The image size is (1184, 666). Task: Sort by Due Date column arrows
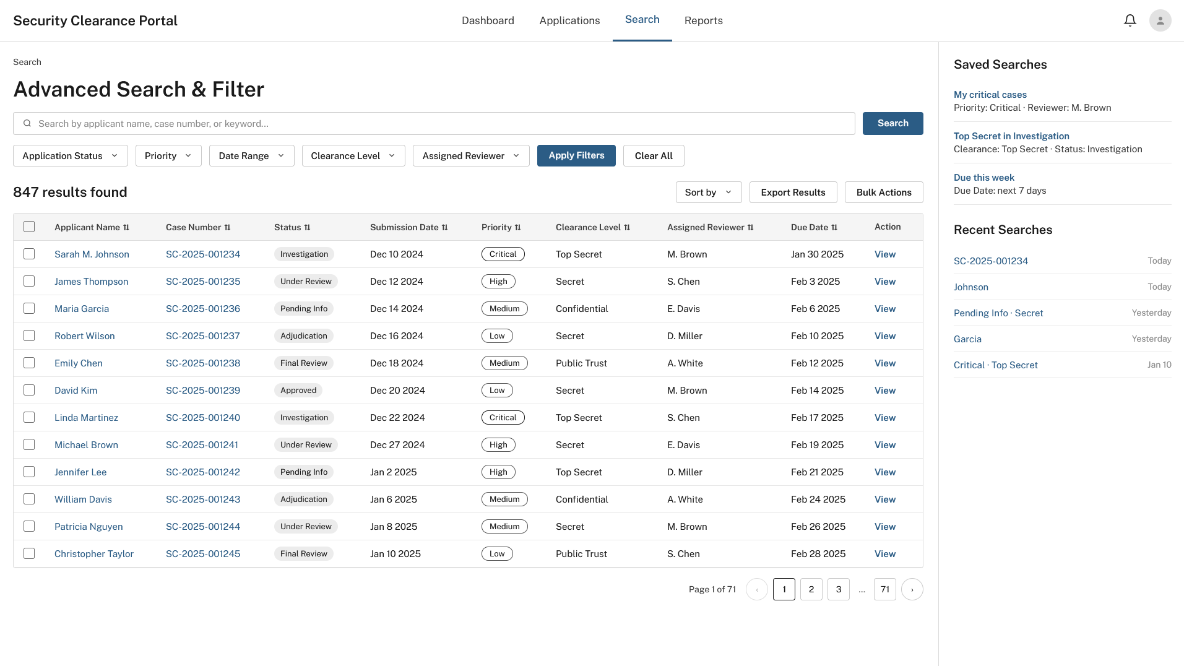coord(834,227)
